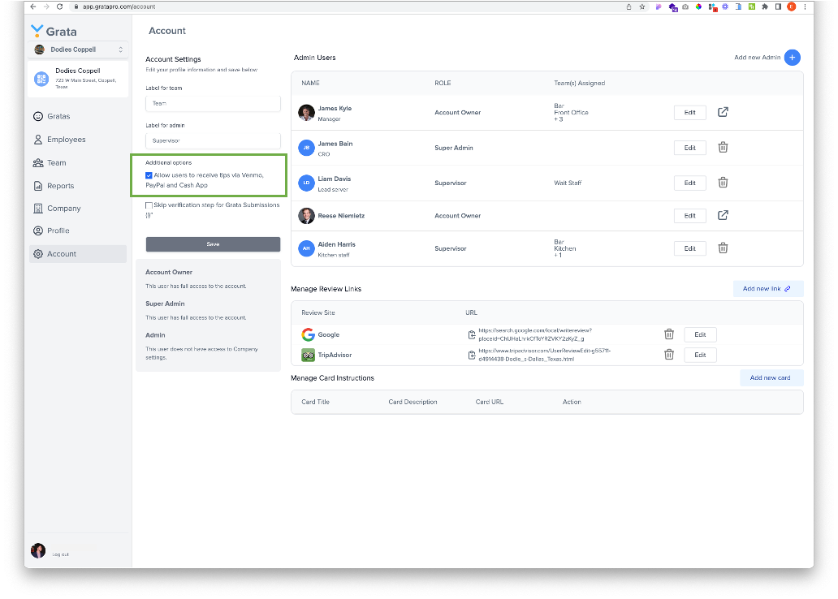Image resolution: width=838 pixels, height=599 pixels.
Task: Edit James Kyle admin user
Action: pyautogui.click(x=690, y=113)
